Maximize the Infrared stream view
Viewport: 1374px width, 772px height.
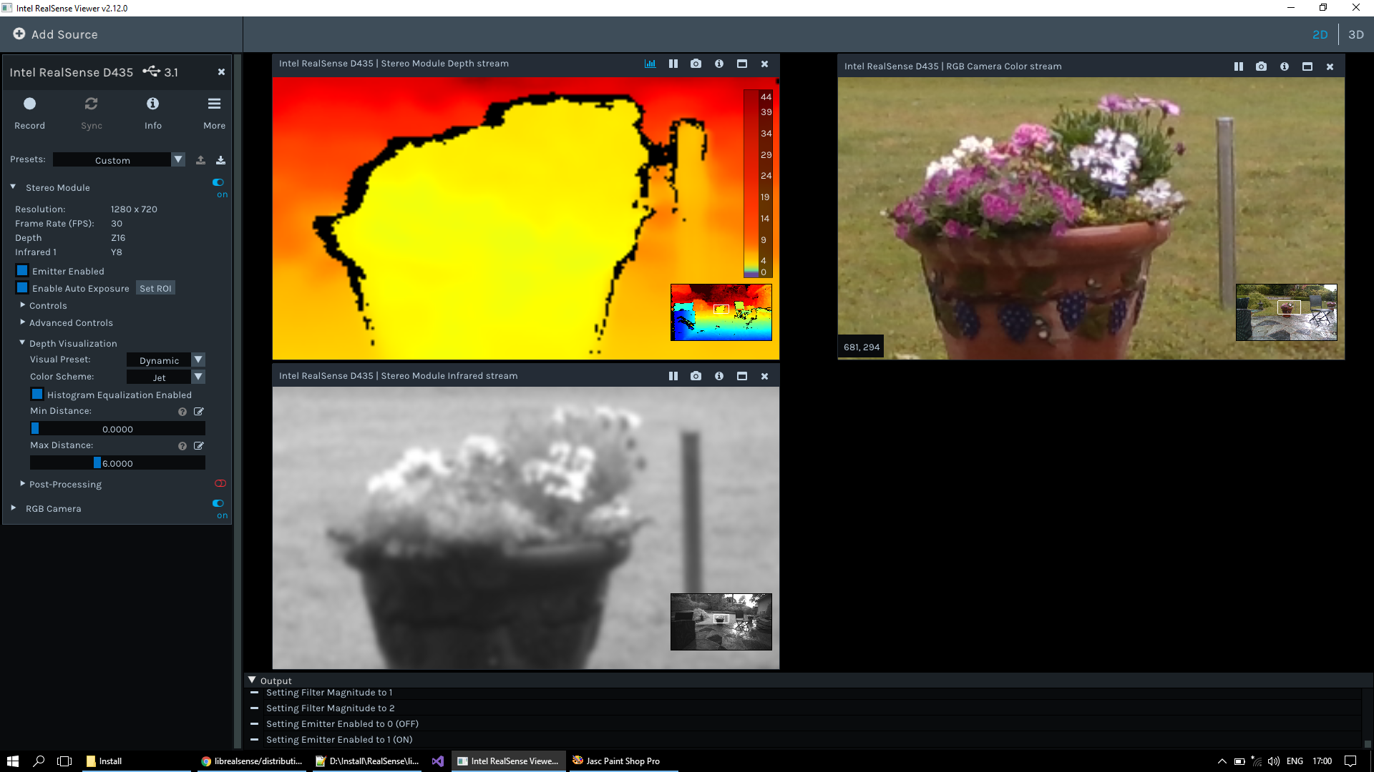tap(741, 376)
